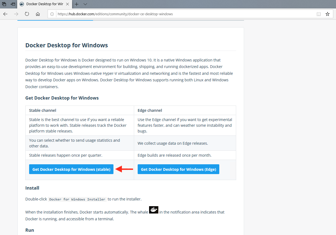Click the cell 'Edge builds are released once per month.'

[x=185, y=155]
